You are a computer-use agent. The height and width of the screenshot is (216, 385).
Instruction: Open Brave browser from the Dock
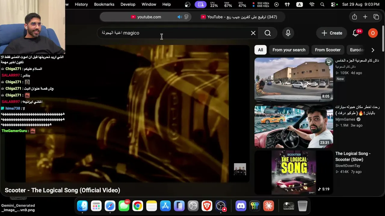pyautogui.click(x=207, y=206)
